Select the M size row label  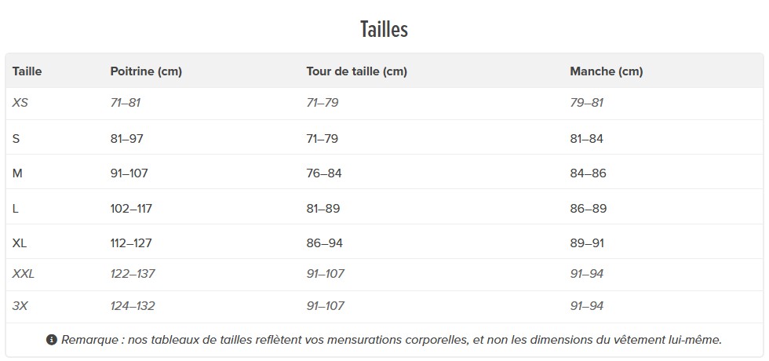[17, 173]
